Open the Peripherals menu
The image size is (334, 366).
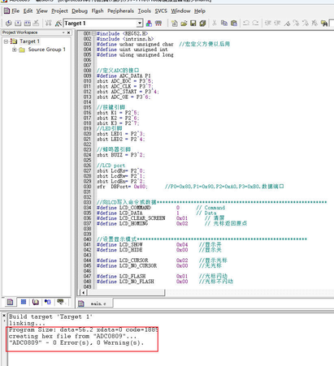pyautogui.click(x=120, y=11)
